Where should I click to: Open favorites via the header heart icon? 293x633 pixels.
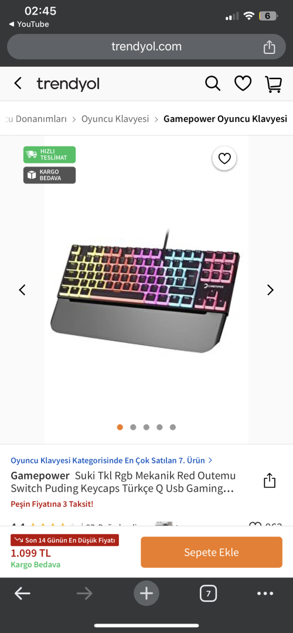[243, 84]
